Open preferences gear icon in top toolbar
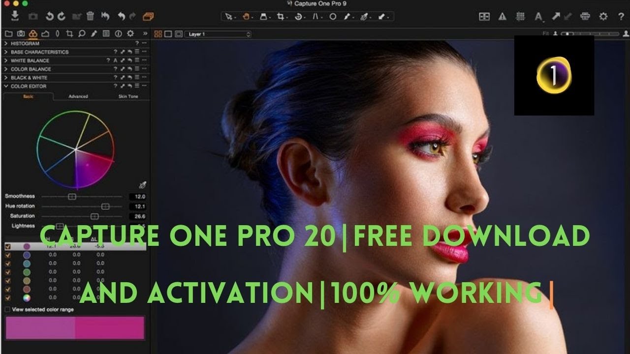 603,16
